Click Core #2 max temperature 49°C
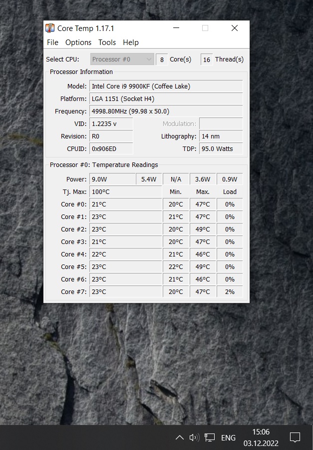The width and height of the screenshot is (313, 450). coord(203,229)
